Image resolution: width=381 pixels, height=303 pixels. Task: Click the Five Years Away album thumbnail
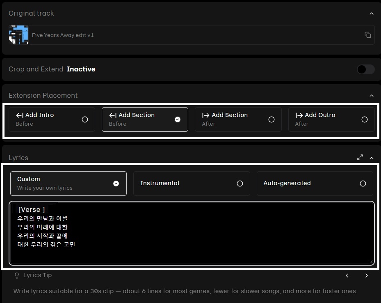(x=18, y=35)
